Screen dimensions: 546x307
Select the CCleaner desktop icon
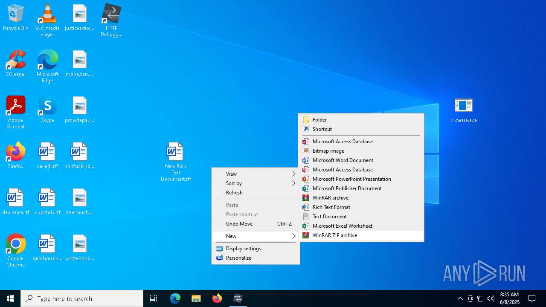16,64
